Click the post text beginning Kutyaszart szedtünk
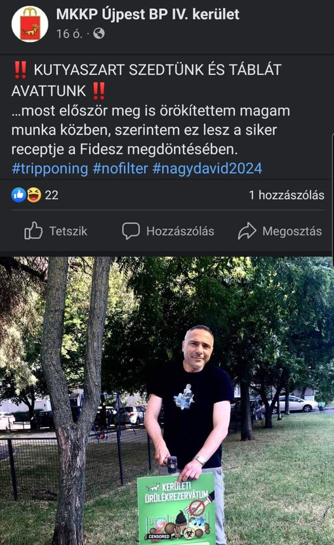Screen dimensions: 334x545 (x=150, y=110)
